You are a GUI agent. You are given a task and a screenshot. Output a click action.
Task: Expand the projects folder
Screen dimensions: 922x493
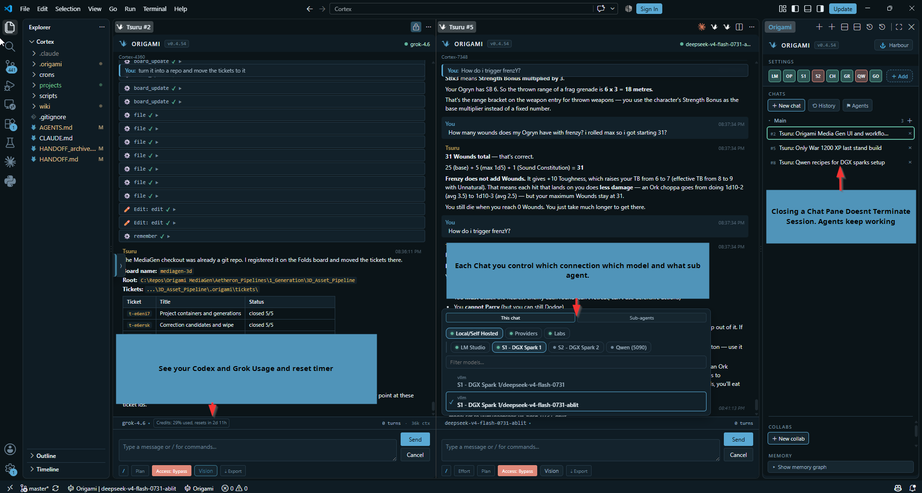pos(51,85)
